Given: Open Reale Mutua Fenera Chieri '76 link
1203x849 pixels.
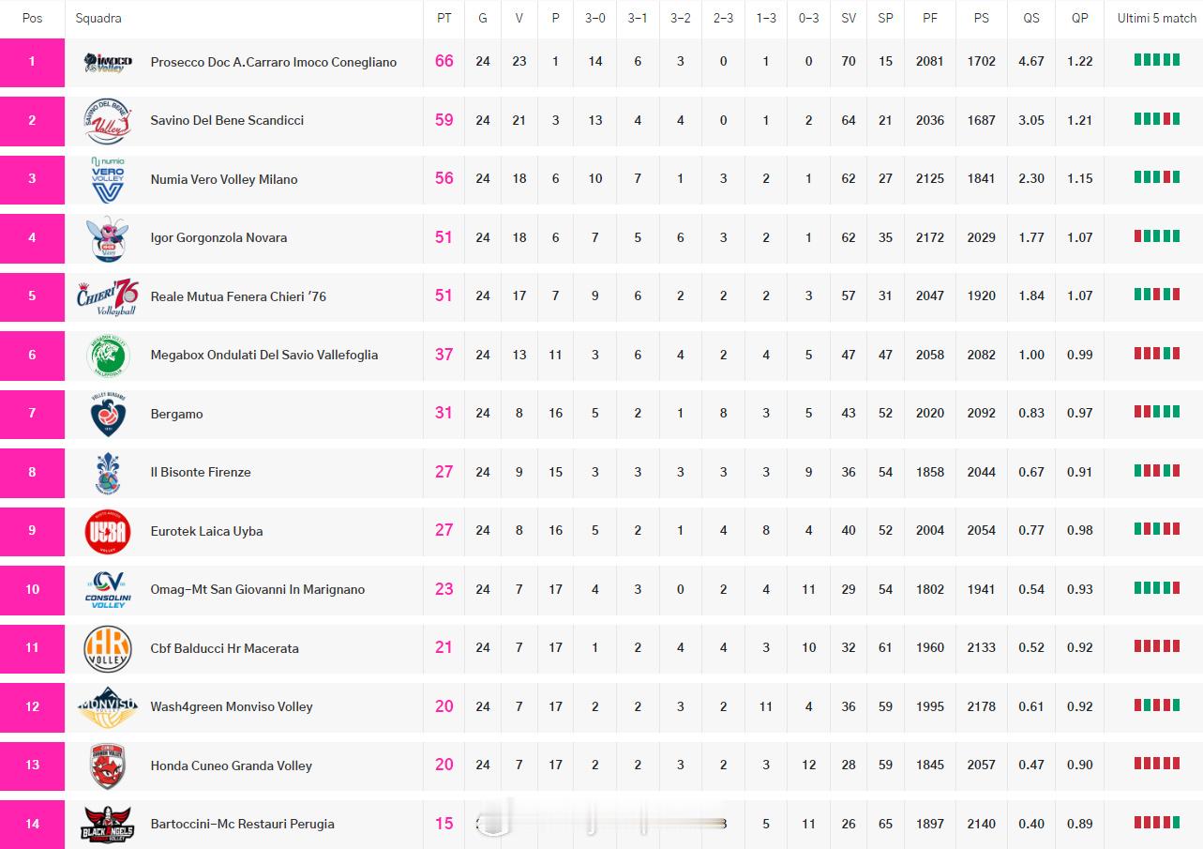Looking at the screenshot, I should 238,296.
